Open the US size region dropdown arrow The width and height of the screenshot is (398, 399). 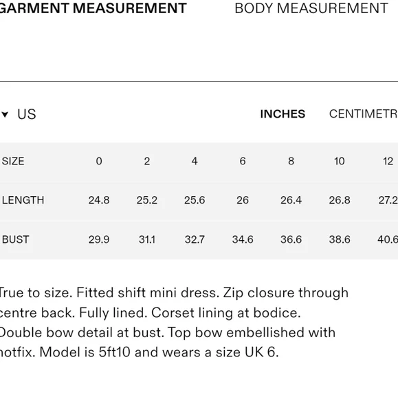click(x=5, y=114)
